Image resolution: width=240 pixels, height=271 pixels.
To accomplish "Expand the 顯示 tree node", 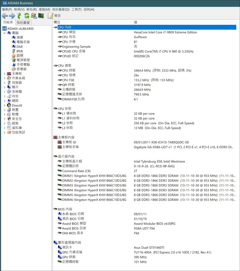I will click(x=5, y=87).
